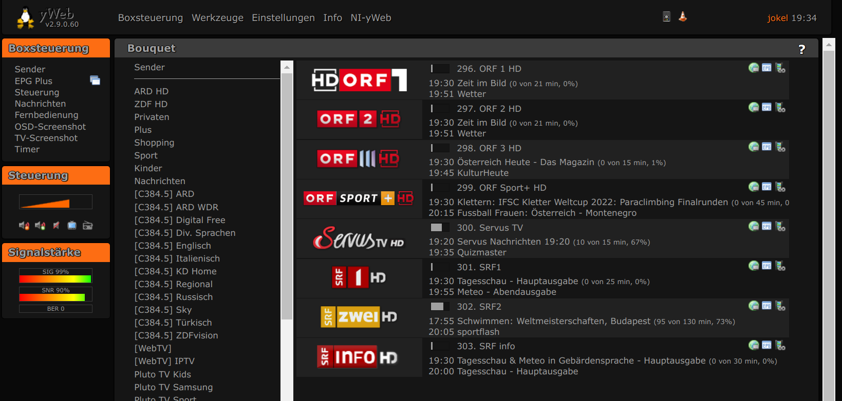Click the globe web-stream icon for Servus TV
The height and width of the screenshot is (401, 842).
point(753,226)
